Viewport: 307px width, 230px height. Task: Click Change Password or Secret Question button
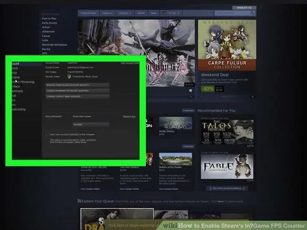point(77,91)
